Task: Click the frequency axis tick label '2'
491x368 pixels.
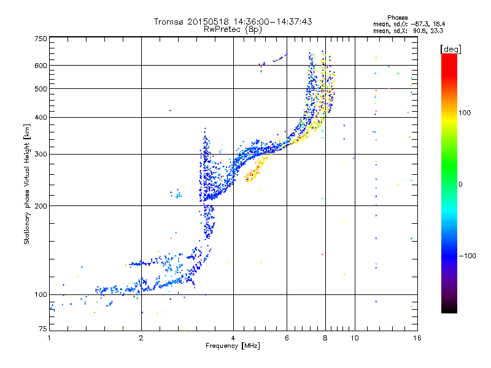Action: [x=141, y=338]
